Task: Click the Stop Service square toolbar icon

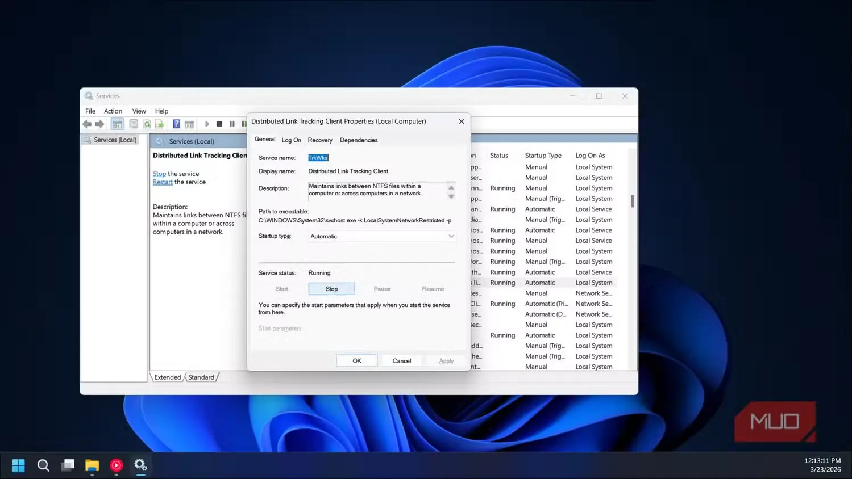Action: pos(219,124)
